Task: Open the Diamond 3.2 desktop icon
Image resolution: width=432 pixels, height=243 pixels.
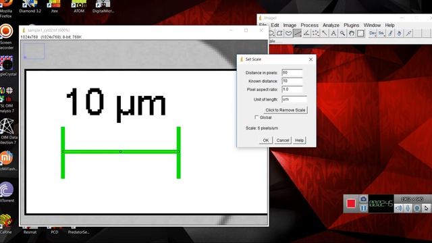Action: (x=30, y=7)
